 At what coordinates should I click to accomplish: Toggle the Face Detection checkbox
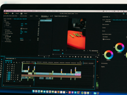103,39
